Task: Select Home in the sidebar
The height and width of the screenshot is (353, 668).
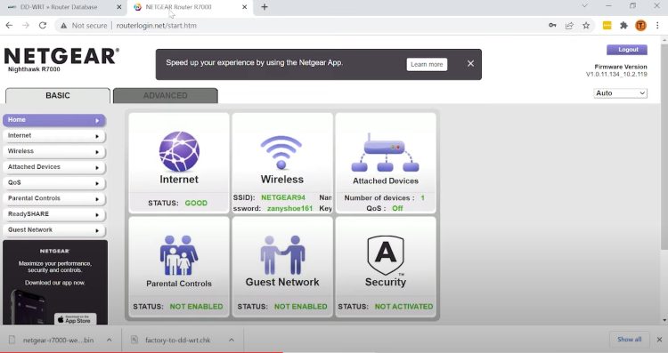Action: [54, 120]
